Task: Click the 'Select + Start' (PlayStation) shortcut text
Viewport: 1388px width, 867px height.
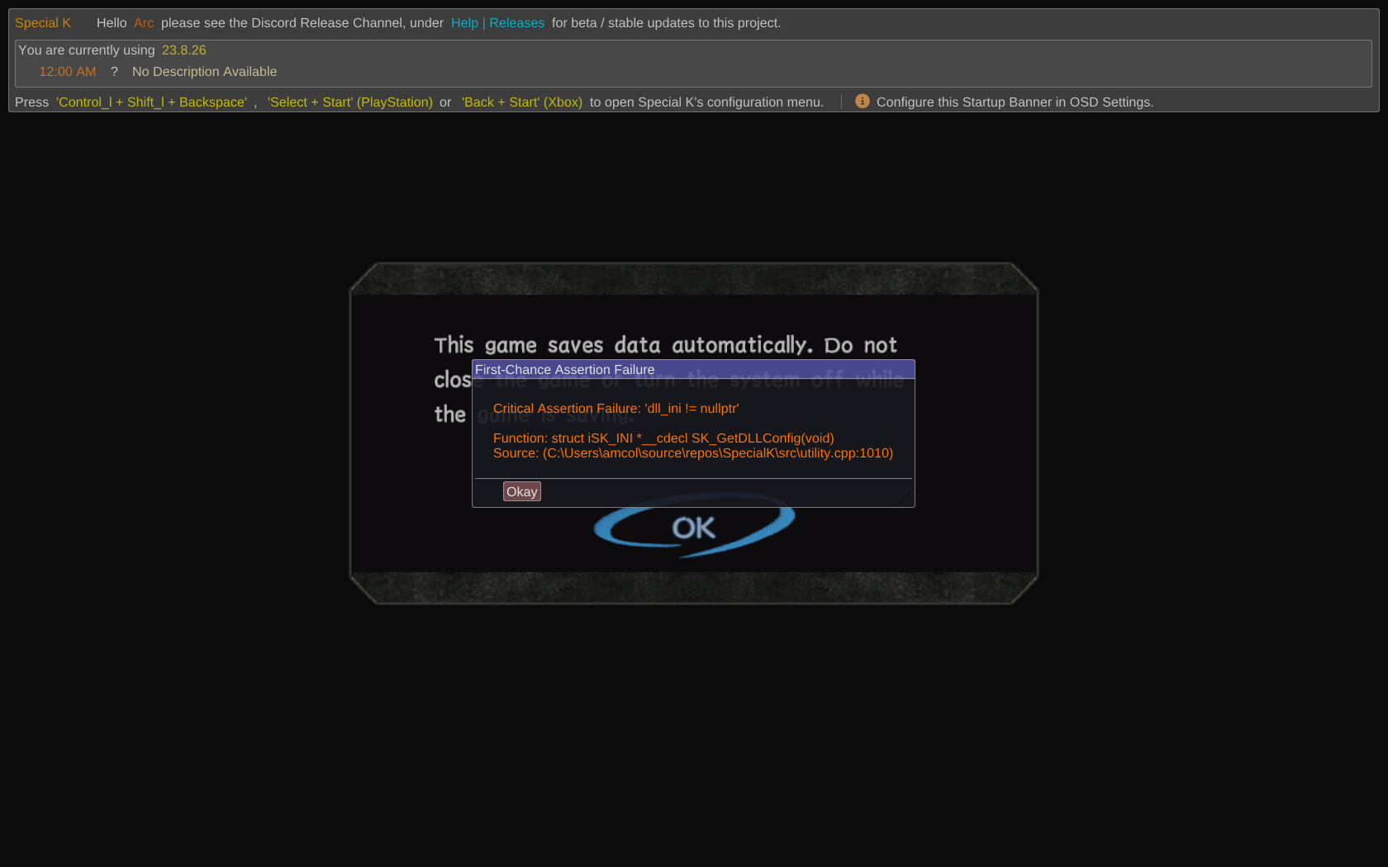Action: (349, 102)
